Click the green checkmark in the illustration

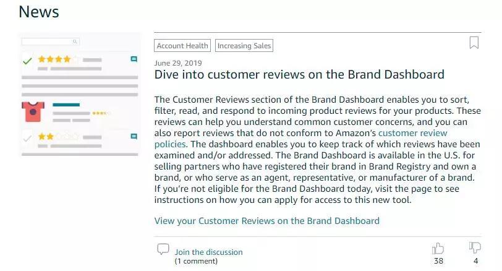(x=28, y=61)
